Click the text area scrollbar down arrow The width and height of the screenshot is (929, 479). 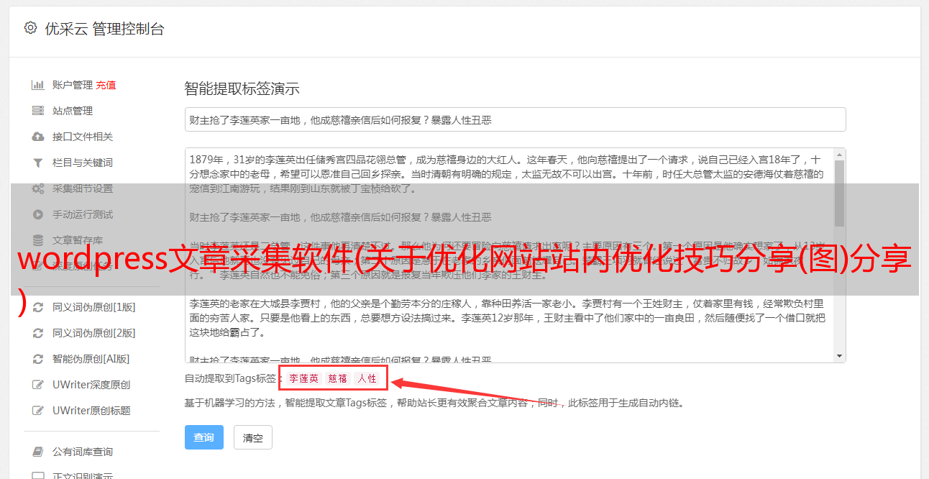pos(839,356)
